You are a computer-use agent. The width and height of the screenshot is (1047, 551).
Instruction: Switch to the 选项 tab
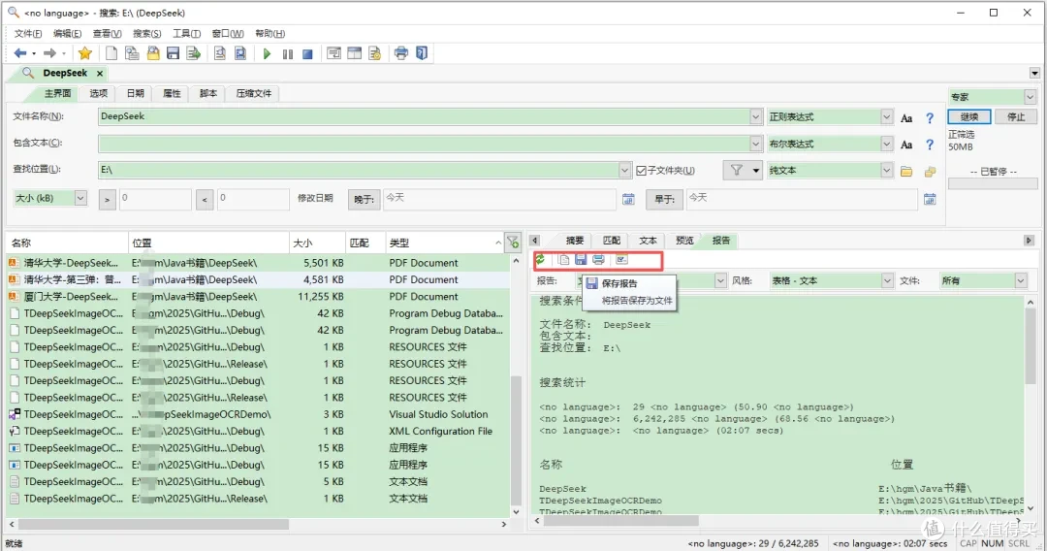pyautogui.click(x=99, y=93)
